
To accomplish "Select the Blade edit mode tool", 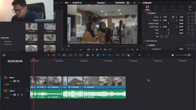I will 64,55.
